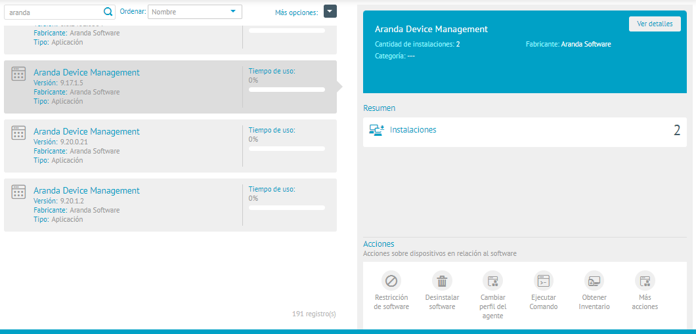The width and height of the screenshot is (696, 334).
Task: Open the Más acciones icon
Action: click(x=645, y=281)
